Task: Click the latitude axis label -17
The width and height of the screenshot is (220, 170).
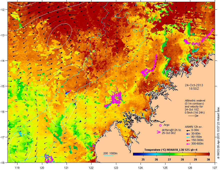Action: click(3, 137)
